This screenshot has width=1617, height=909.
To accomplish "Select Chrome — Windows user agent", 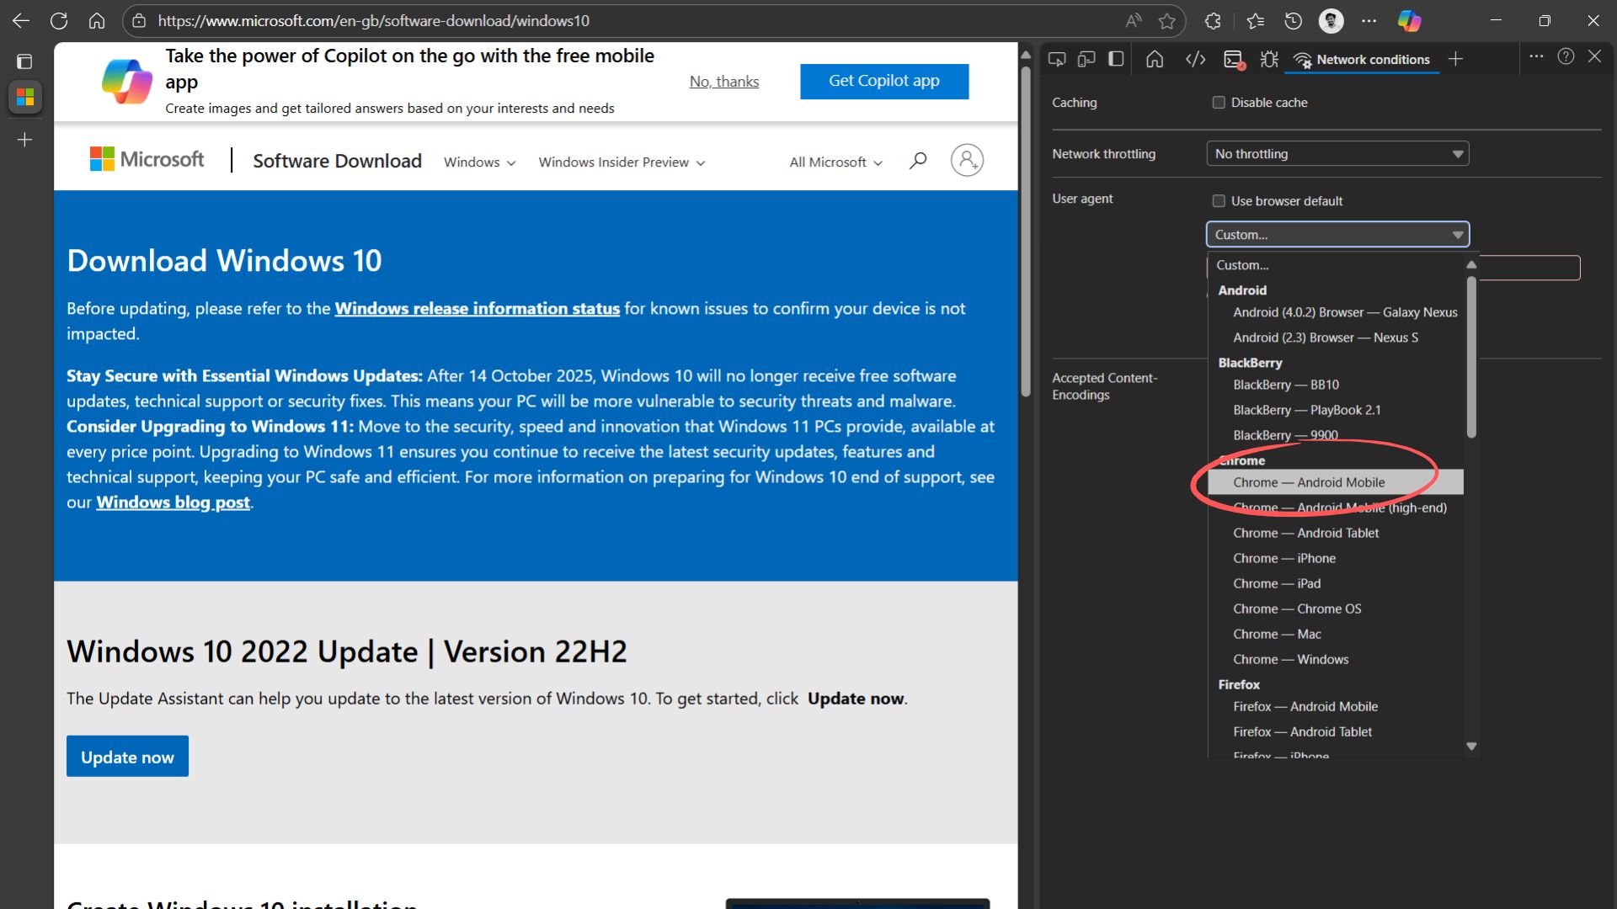I will pos(1335,659).
